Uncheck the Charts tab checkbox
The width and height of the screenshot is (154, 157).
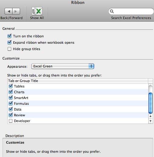11,92
